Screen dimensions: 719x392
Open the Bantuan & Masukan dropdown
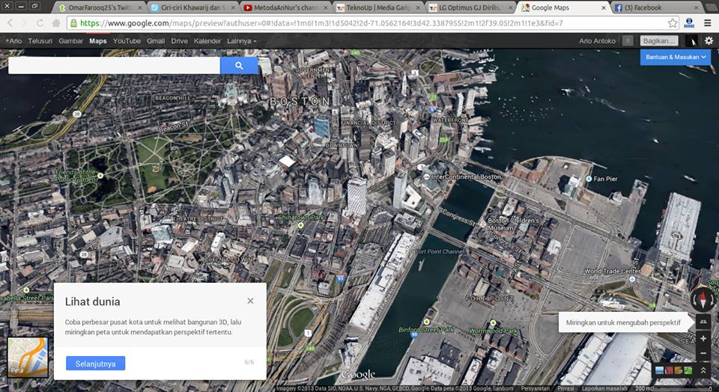point(676,58)
